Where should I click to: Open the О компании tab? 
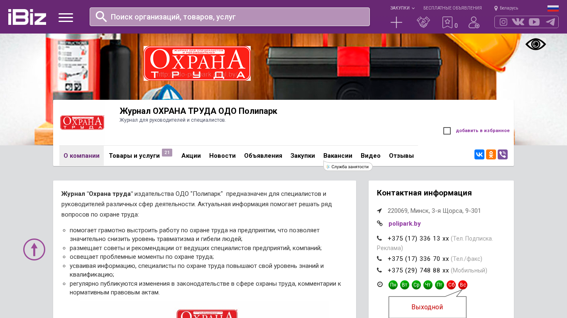(x=81, y=156)
